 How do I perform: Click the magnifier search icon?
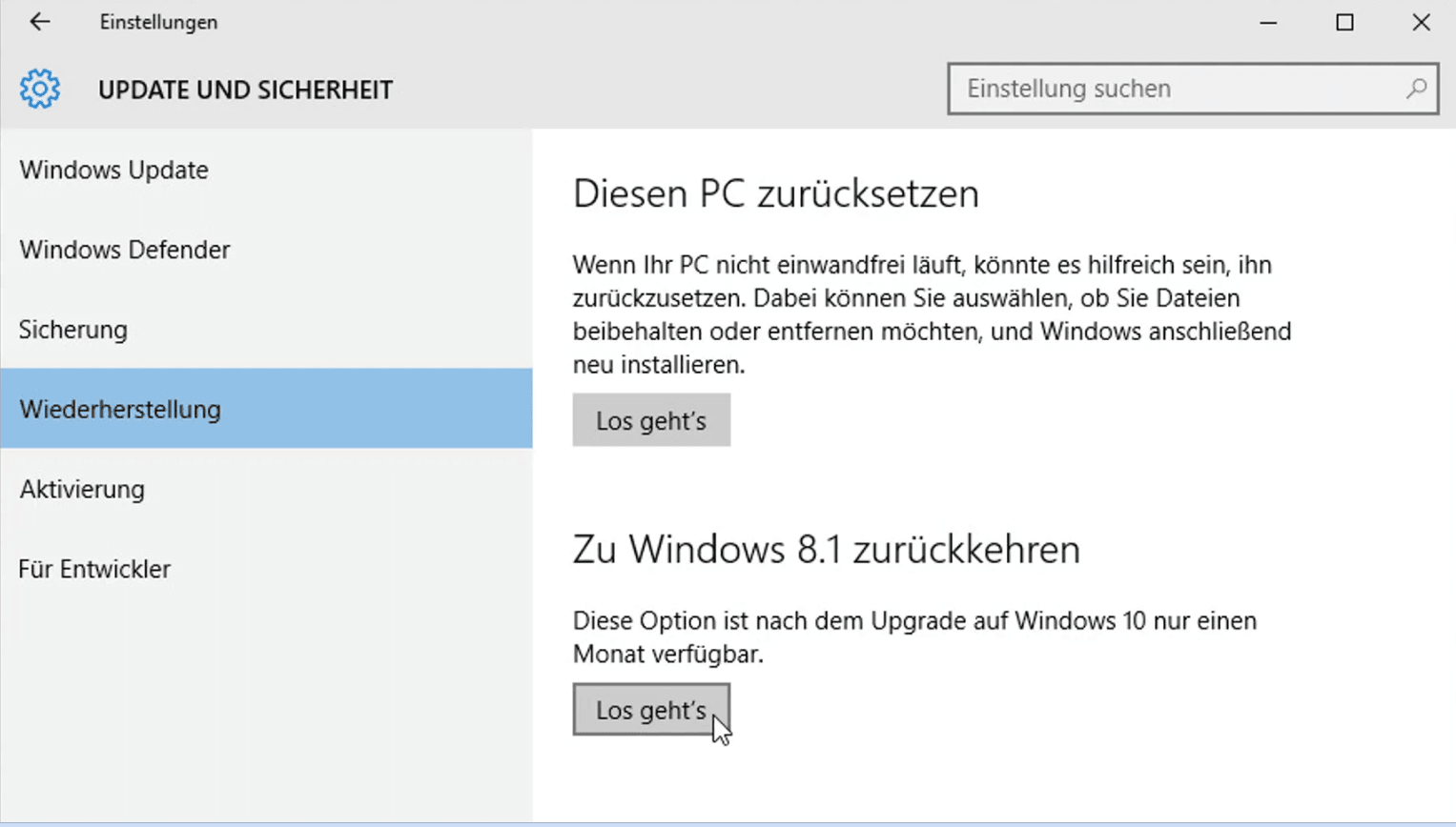click(x=1416, y=89)
